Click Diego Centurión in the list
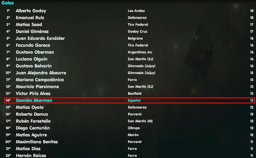 (x=33, y=128)
